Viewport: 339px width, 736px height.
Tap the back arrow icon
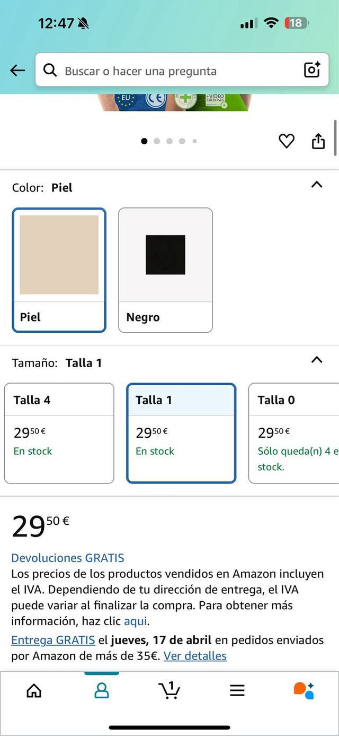pyautogui.click(x=17, y=71)
